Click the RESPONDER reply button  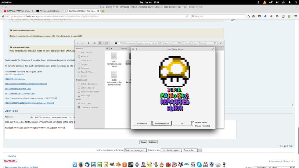point(10,161)
